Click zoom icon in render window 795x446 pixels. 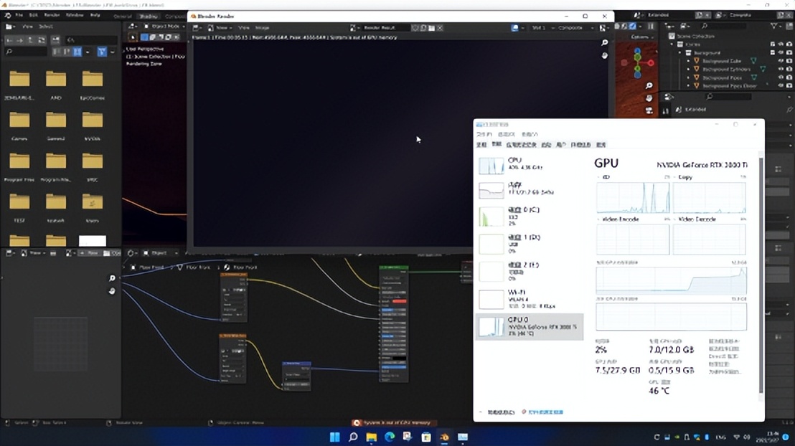(604, 43)
